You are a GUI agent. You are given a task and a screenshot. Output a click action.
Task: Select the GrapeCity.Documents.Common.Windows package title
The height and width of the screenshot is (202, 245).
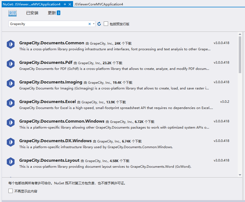62,121
